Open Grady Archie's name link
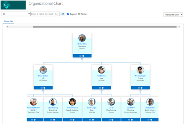 pos(150,108)
